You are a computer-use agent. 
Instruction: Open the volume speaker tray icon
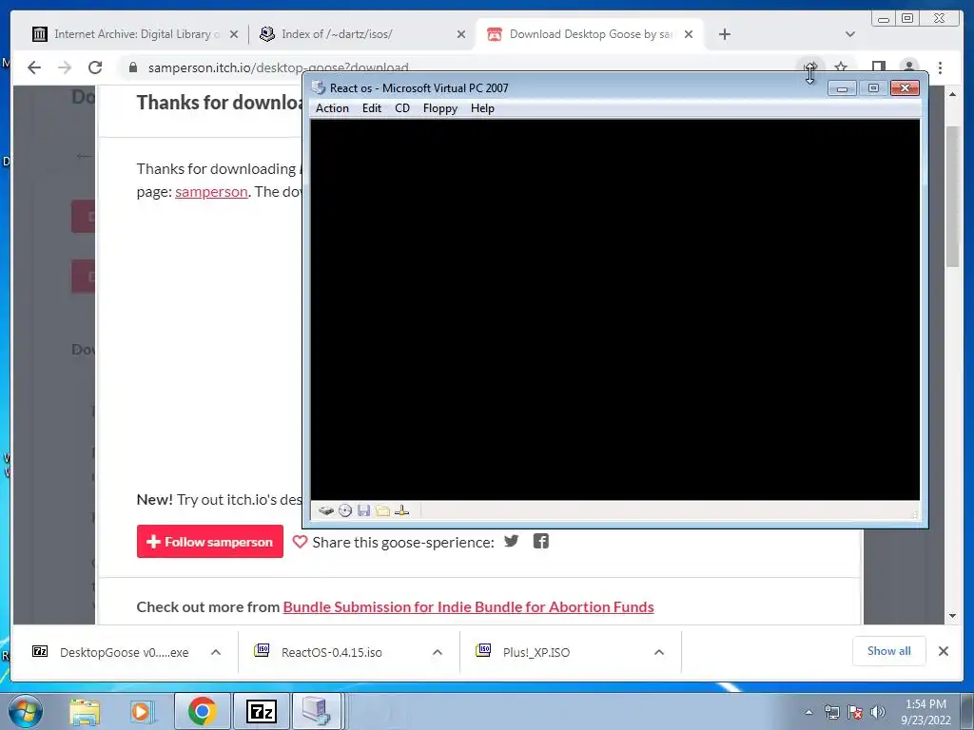coord(878,712)
